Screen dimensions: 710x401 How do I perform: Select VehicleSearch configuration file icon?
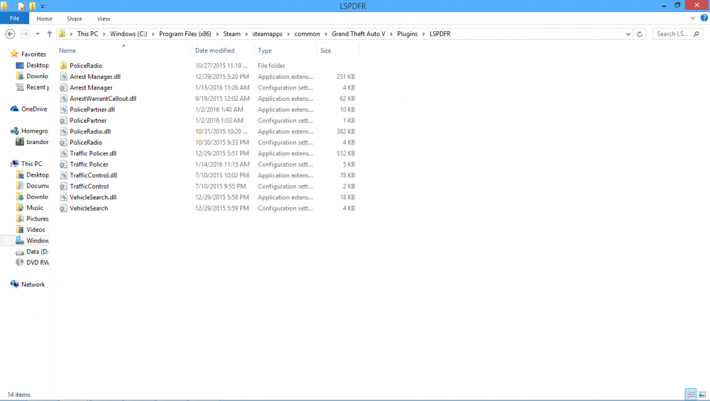click(x=63, y=208)
